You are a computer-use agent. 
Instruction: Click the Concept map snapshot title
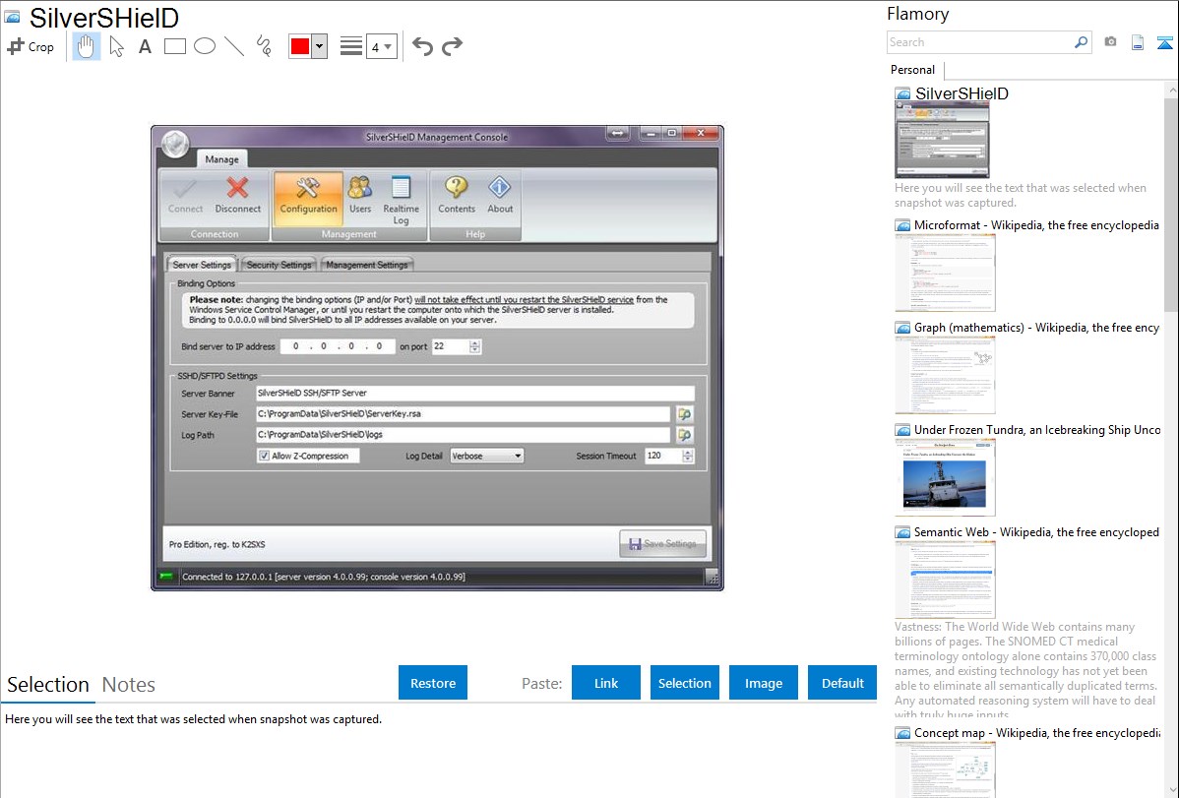coord(1037,733)
